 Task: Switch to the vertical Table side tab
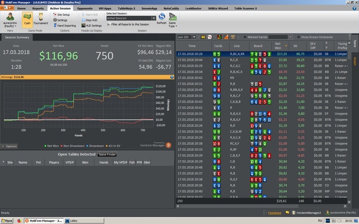pyautogui.click(x=355, y=43)
